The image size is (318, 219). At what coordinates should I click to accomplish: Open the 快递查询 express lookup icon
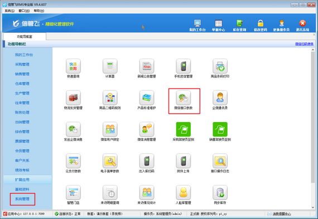tap(73, 66)
